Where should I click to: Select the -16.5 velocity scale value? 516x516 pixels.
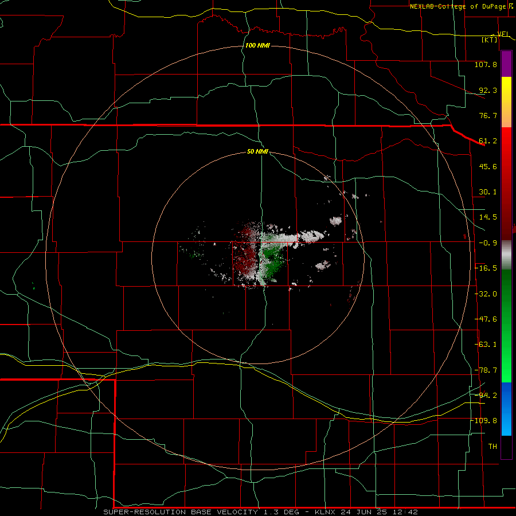(486, 268)
